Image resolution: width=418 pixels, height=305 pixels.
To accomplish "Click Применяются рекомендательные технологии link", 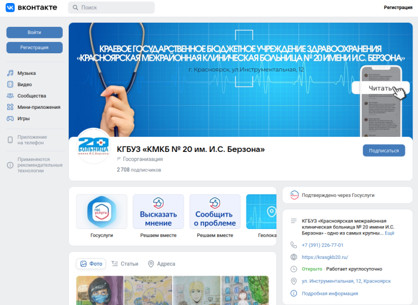I will tap(40, 165).
